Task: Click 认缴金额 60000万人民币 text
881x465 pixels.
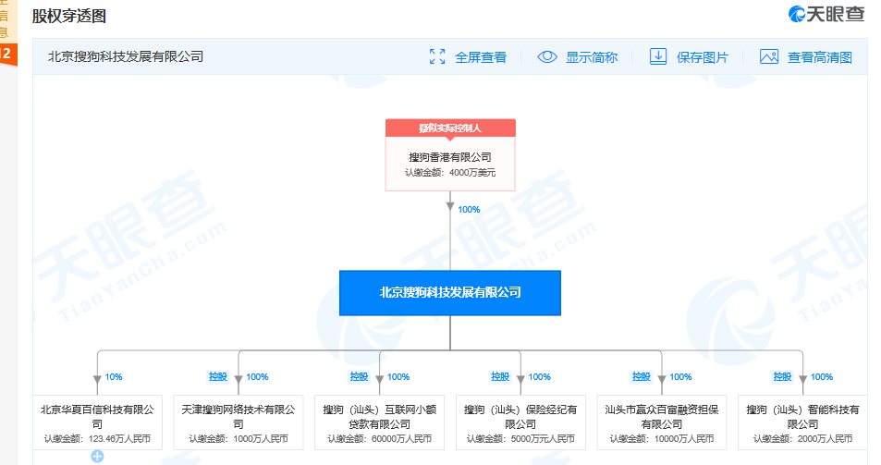Action: [379, 439]
